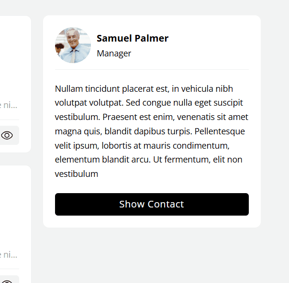Open Samuel Palmer's profile photo
Viewport: 289px width, 283px height.
point(73,45)
